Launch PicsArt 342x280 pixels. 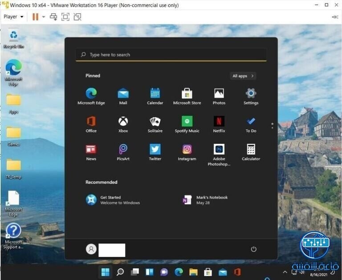tap(123, 152)
